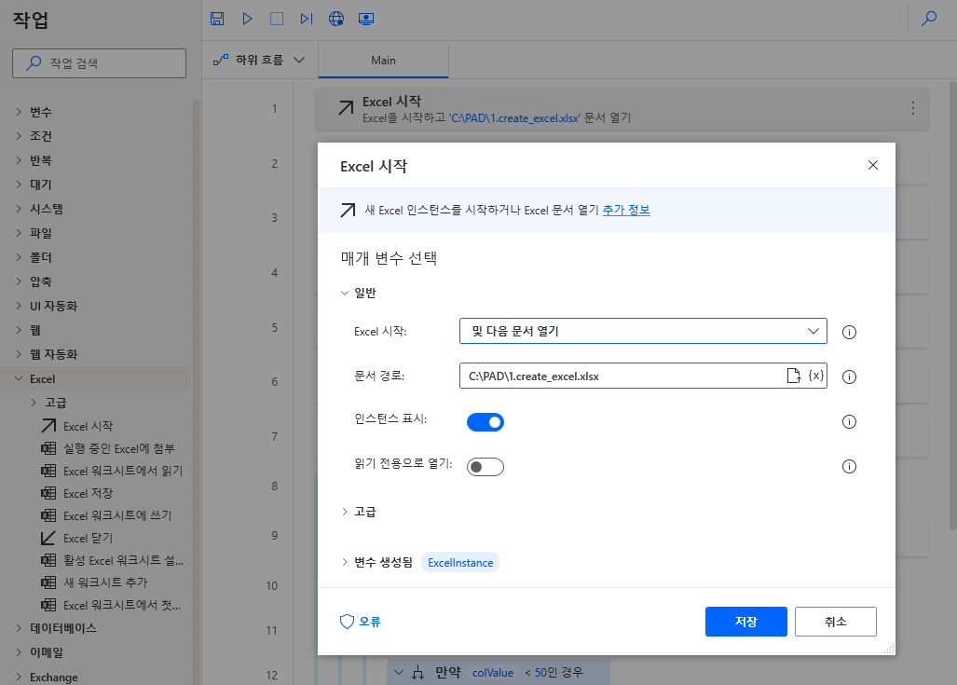The image size is (957, 685).
Task: Show info for 인스턴스 표시 toggle
Action: click(849, 422)
